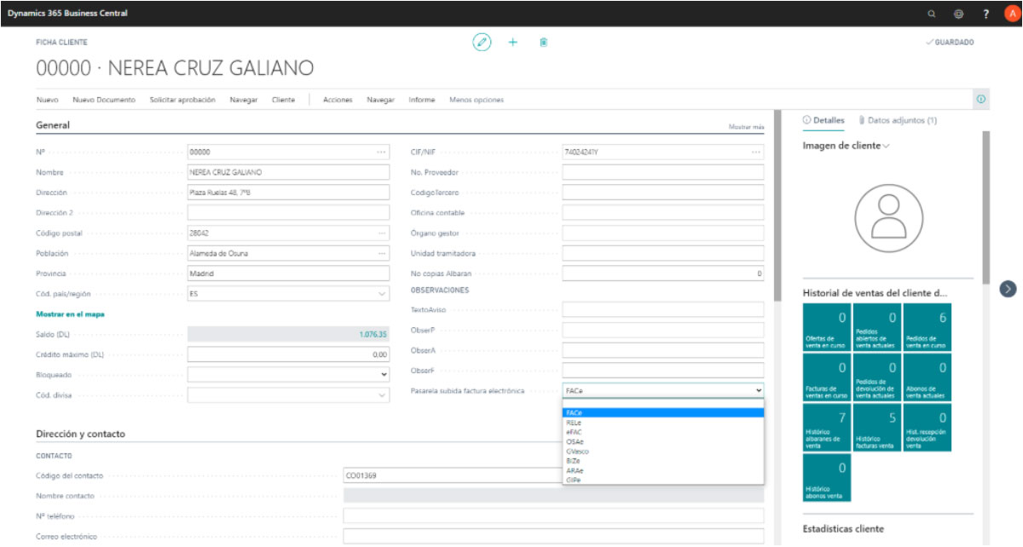This screenshot has width=1023, height=547.
Task: Click the Dirección 2 input field
Action: pyautogui.click(x=287, y=213)
